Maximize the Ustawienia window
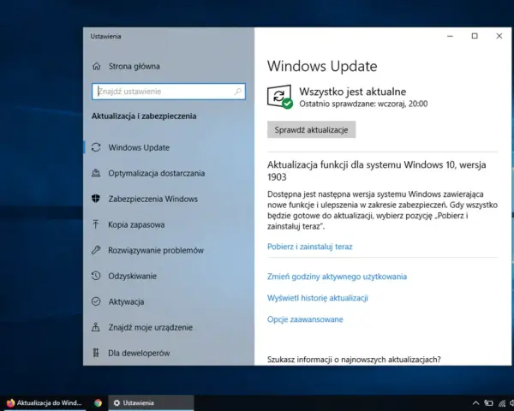 [475, 36]
